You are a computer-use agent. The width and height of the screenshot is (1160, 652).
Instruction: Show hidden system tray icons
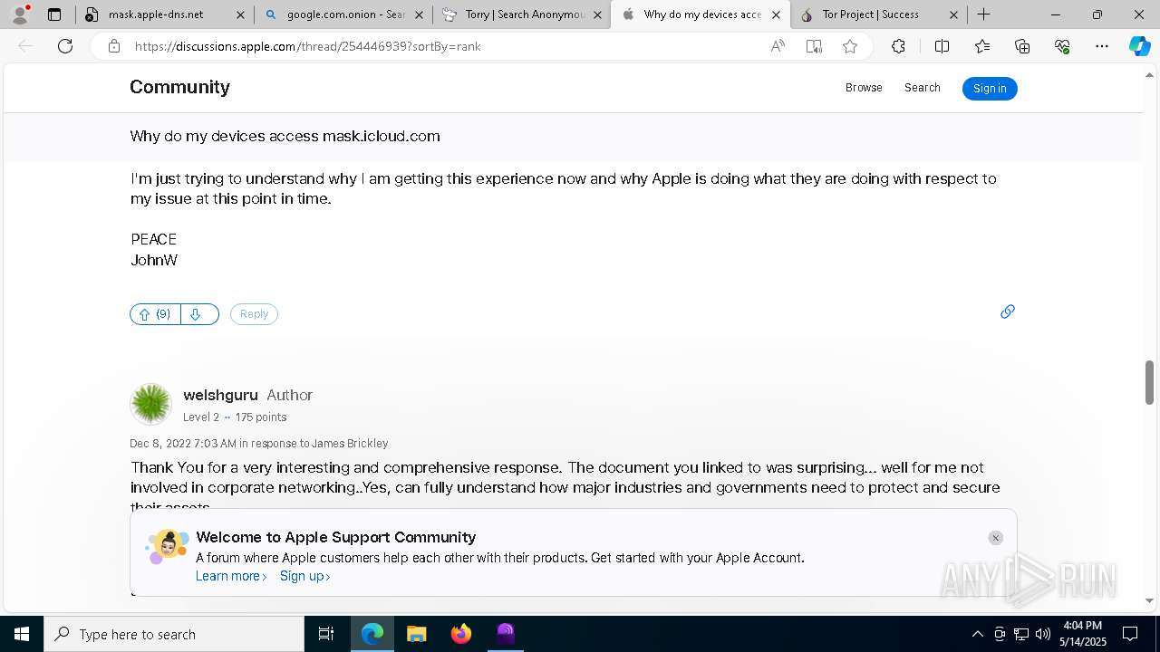pyautogui.click(x=977, y=634)
